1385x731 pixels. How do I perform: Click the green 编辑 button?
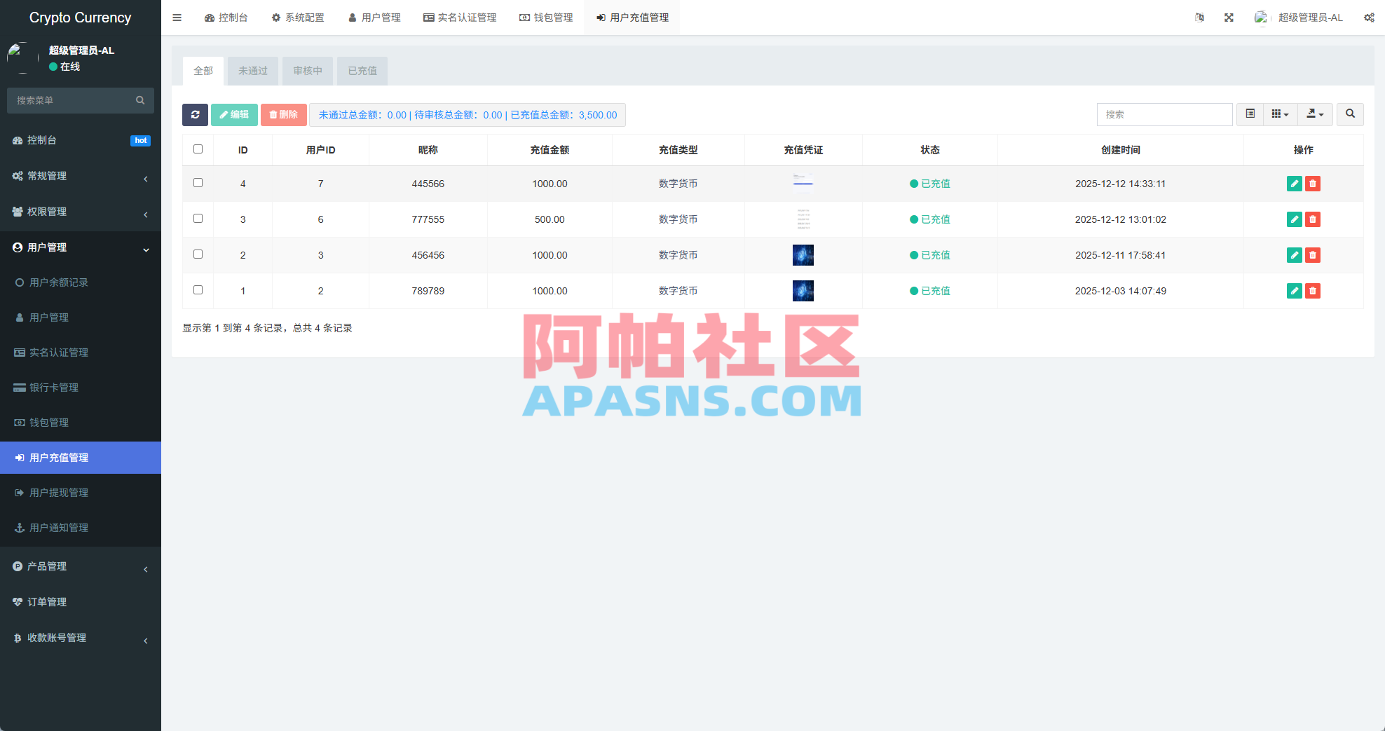234,115
